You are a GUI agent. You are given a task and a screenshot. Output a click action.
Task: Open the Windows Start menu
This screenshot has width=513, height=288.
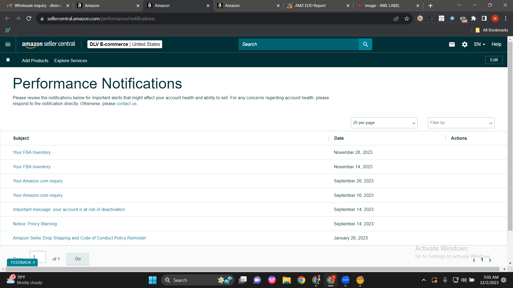153,280
